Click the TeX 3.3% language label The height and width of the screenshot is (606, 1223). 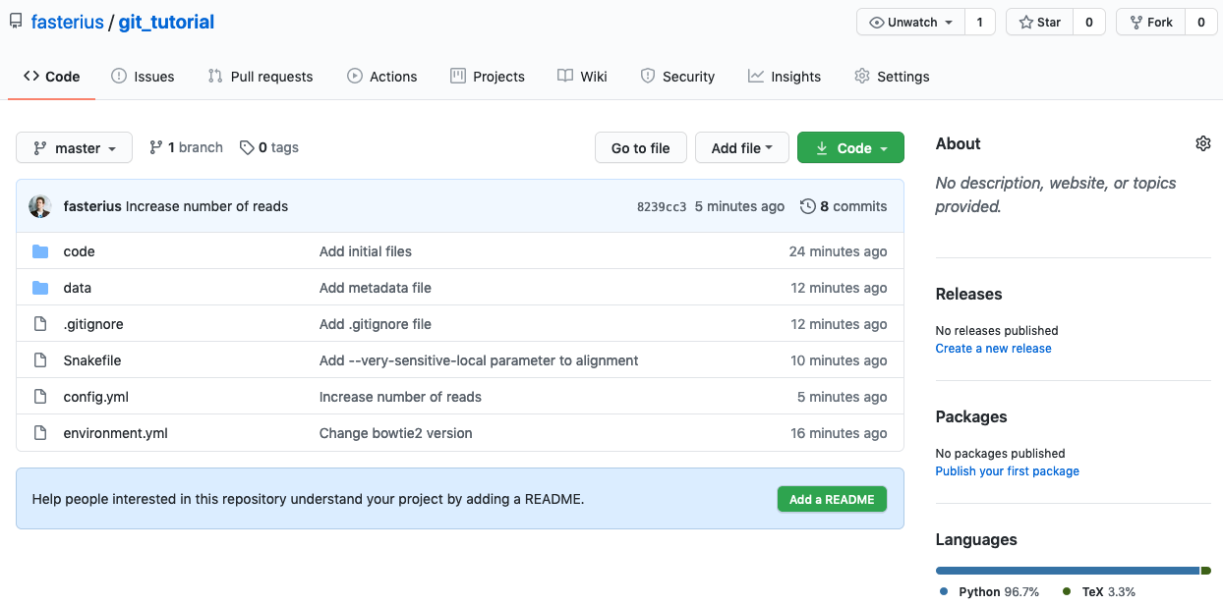pos(1099,592)
